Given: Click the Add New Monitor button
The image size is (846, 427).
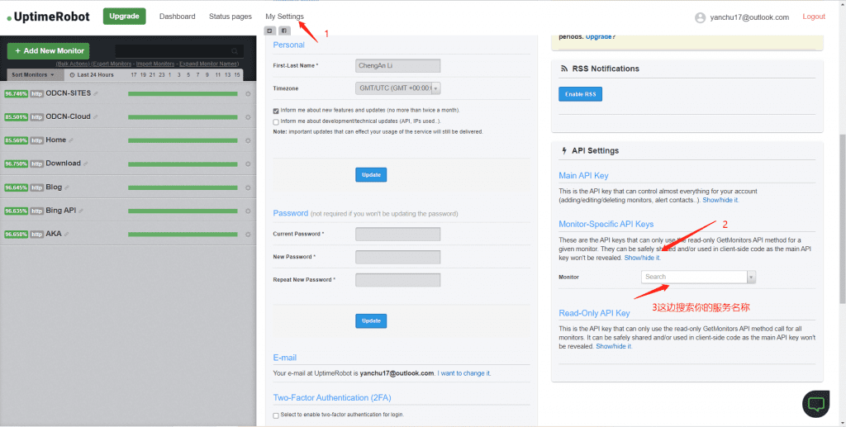Looking at the screenshot, I should tap(48, 50).
